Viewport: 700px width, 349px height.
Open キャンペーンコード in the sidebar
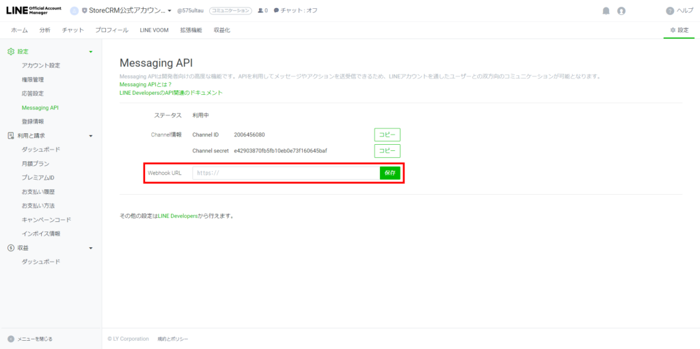tap(46, 219)
